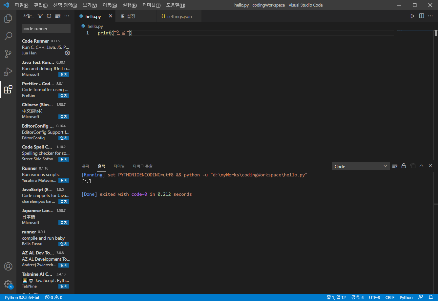The width and height of the screenshot is (438, 301).
Task: Close the bottom panel
Action: pos(430,166)
